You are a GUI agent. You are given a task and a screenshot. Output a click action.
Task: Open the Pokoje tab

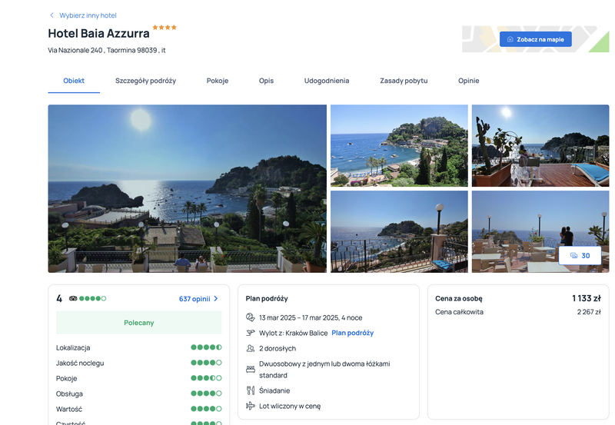pyautogui.click(x=218, y=81)
